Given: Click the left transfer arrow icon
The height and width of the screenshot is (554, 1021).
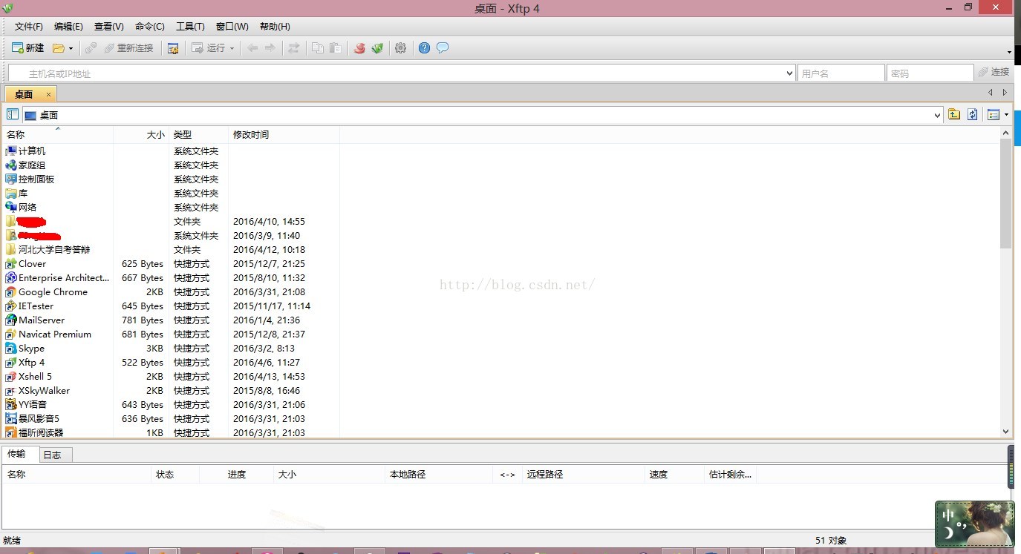Looking at the screenshot, I should [x=252, y=48].
